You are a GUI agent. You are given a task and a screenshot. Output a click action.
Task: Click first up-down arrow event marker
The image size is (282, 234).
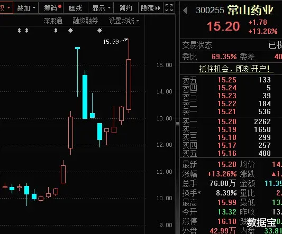coord(19,31)
